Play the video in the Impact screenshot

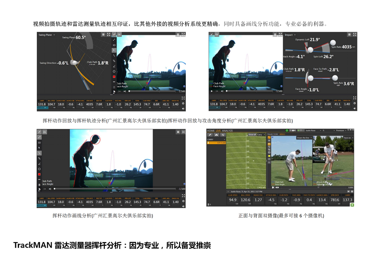[x=212, y=91]
